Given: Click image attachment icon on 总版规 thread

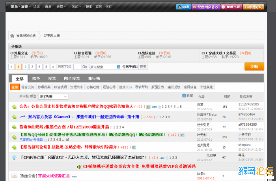Looking at the screenshot, I should tap(134, 147).
